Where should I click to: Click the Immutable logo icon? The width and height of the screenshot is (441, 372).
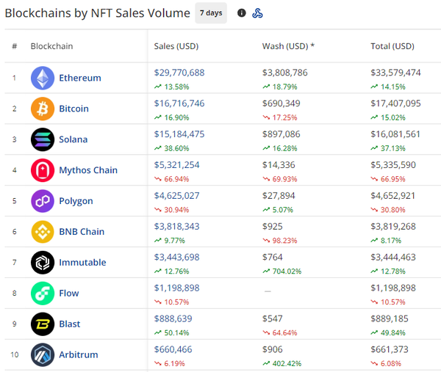pos(43,263)
